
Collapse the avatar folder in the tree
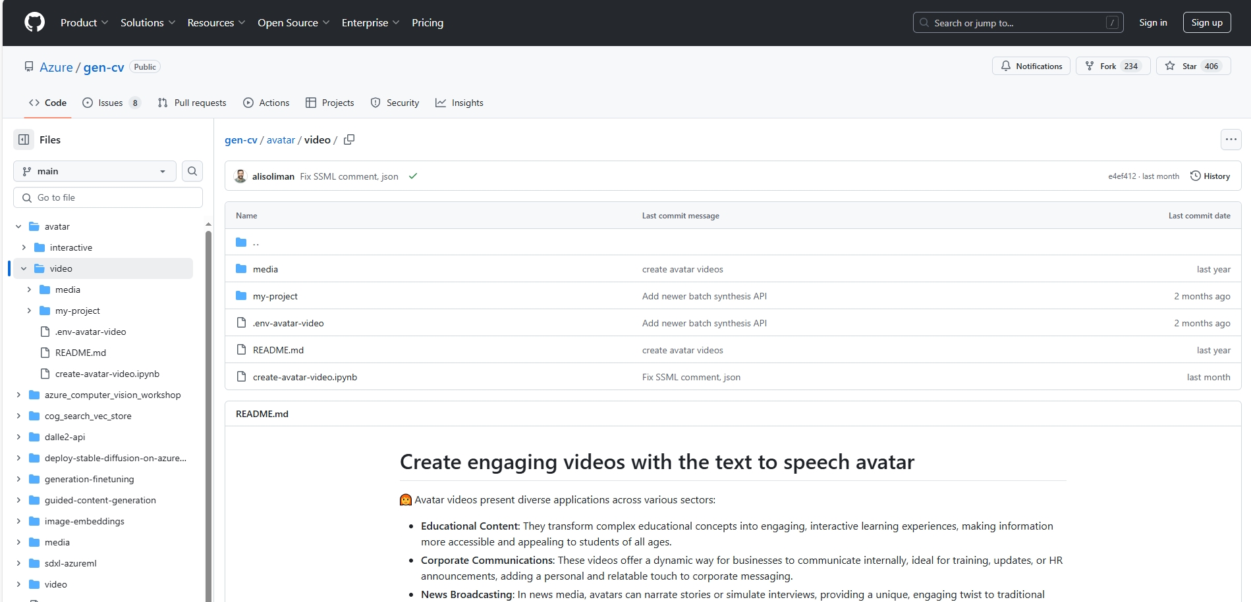pos(18,226)
